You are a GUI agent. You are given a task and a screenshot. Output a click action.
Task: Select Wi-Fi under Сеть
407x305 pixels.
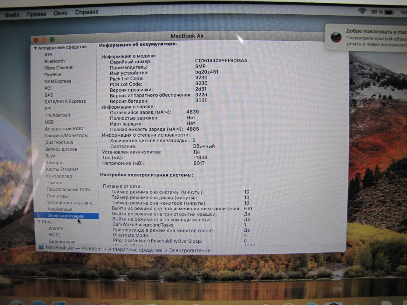pyautogui.click(x=54, y=235)
